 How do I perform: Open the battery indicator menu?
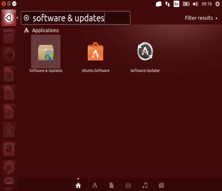click(186, 4)
